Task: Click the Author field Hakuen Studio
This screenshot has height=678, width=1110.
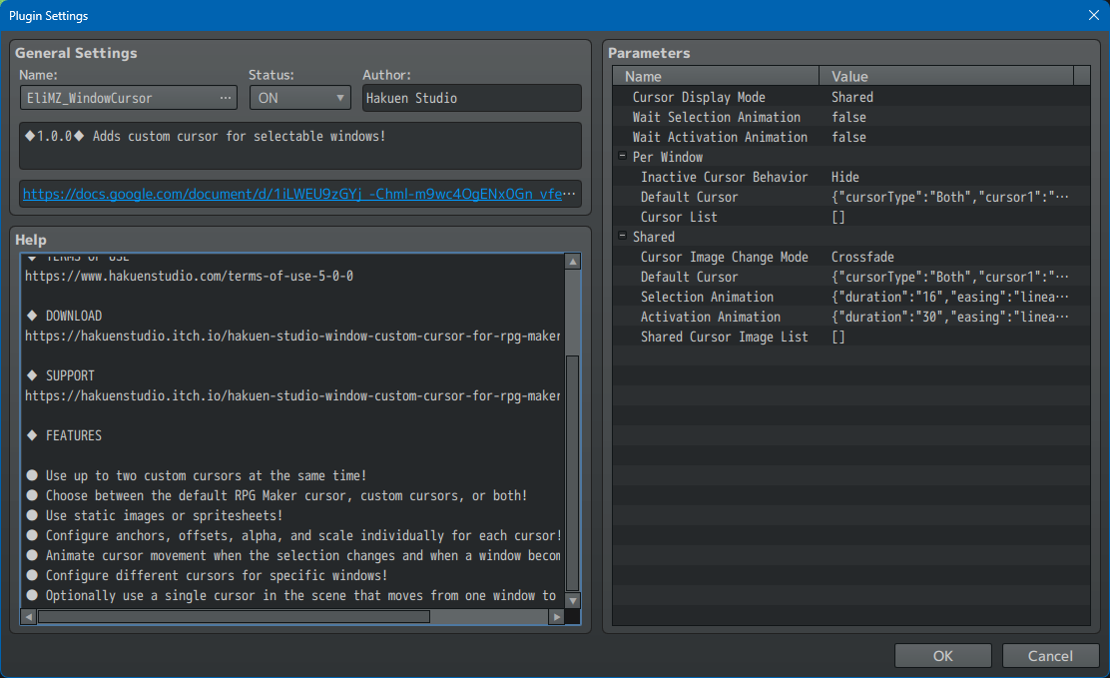Action: tap(471, 98)
